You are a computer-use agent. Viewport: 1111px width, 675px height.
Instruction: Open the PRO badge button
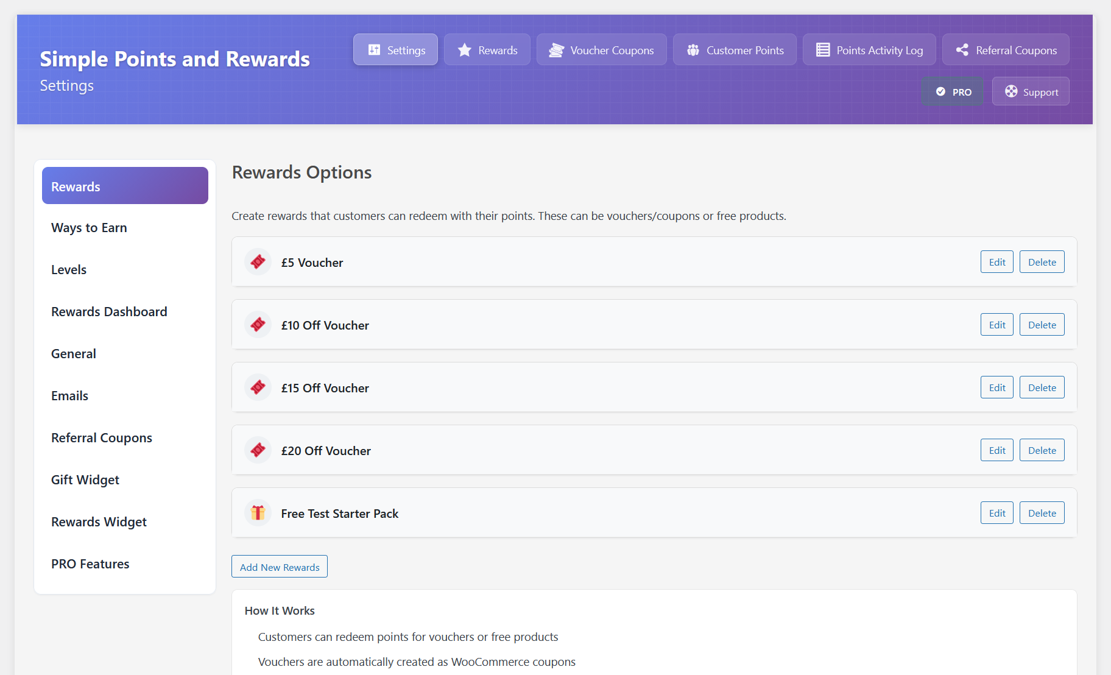coord(953,91)
